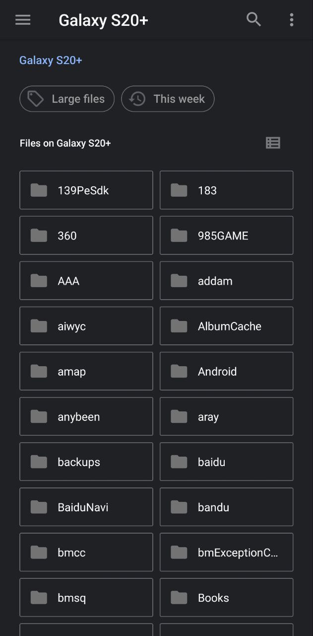Open the bmExceptionC... folder
This screenshot has width=313, height=636.
click(226, 552)
